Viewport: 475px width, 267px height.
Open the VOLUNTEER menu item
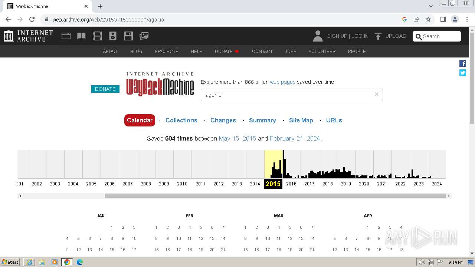322,51
